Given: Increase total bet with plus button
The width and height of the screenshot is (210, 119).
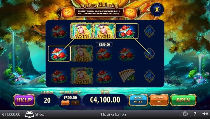Looking at the screenshot, I should (x=75, y=103).
